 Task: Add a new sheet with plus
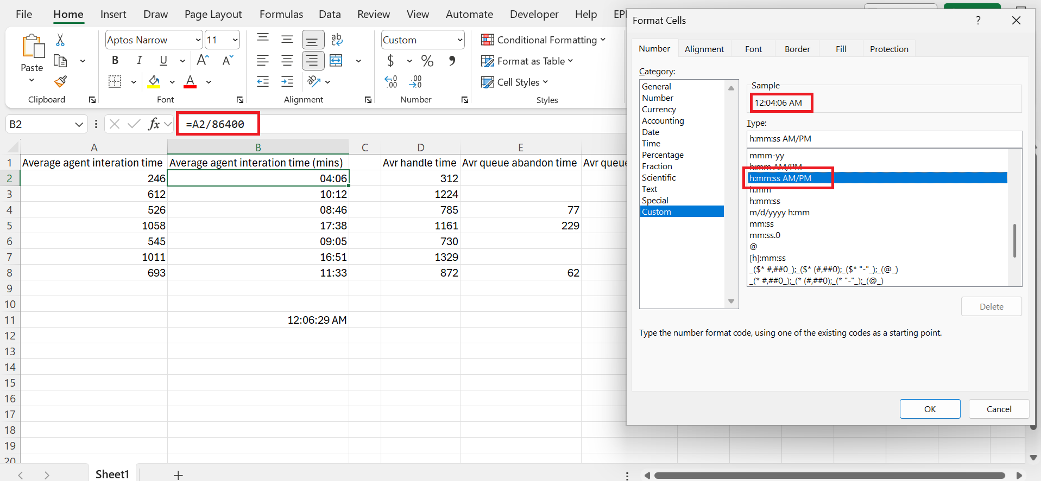(x=178, y=475)
